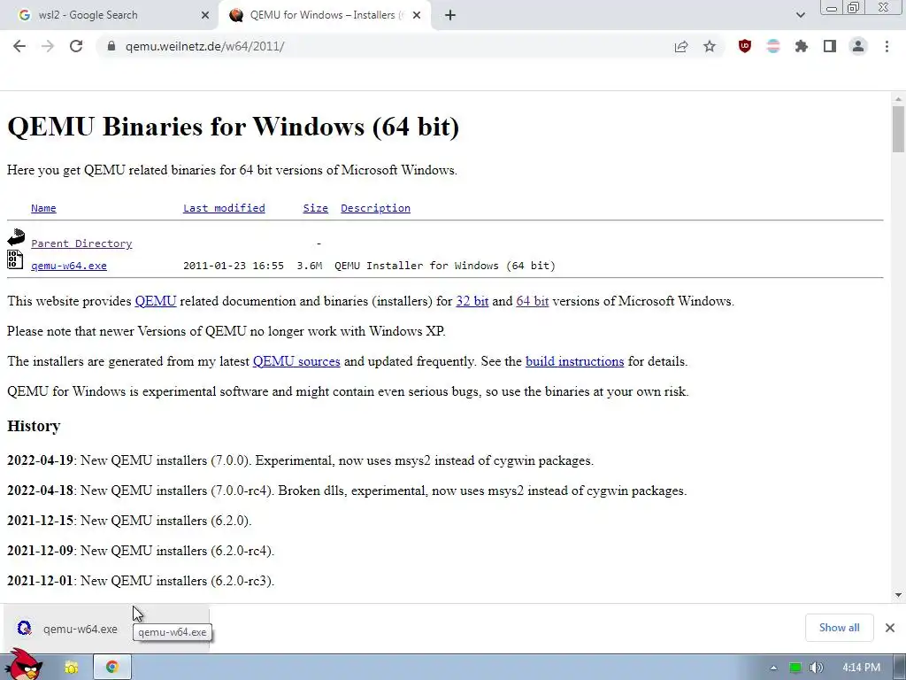Open the striped flag extension icon
This screenshot has width=906, height=680.
773,46
